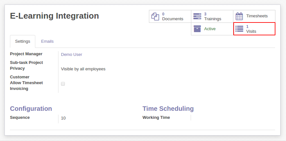Viewport: 286px width, 141px height.
Task: Select the Visible by all employees privacy value
Action: coord(83,69)
